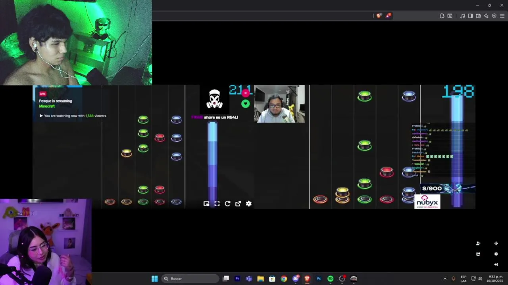Click the Minecraft game link

tap(47, 106)
